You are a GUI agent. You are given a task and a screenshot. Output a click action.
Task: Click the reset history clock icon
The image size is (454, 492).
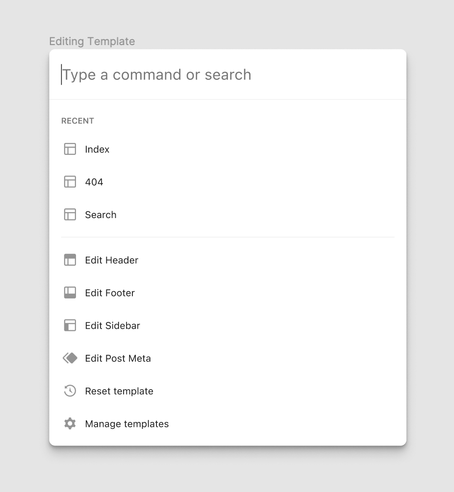click(70, 391)
